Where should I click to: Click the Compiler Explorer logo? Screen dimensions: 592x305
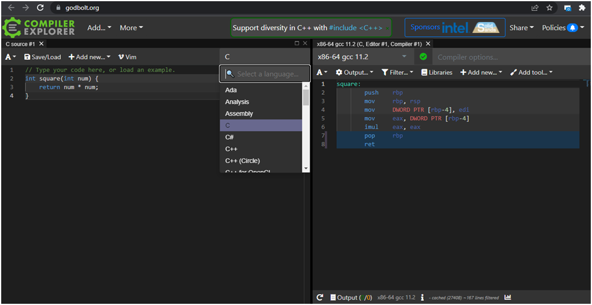point(39,27)
